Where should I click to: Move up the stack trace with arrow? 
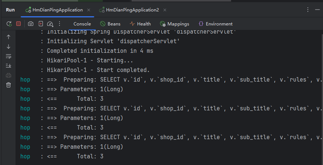[x=8, y=37]
